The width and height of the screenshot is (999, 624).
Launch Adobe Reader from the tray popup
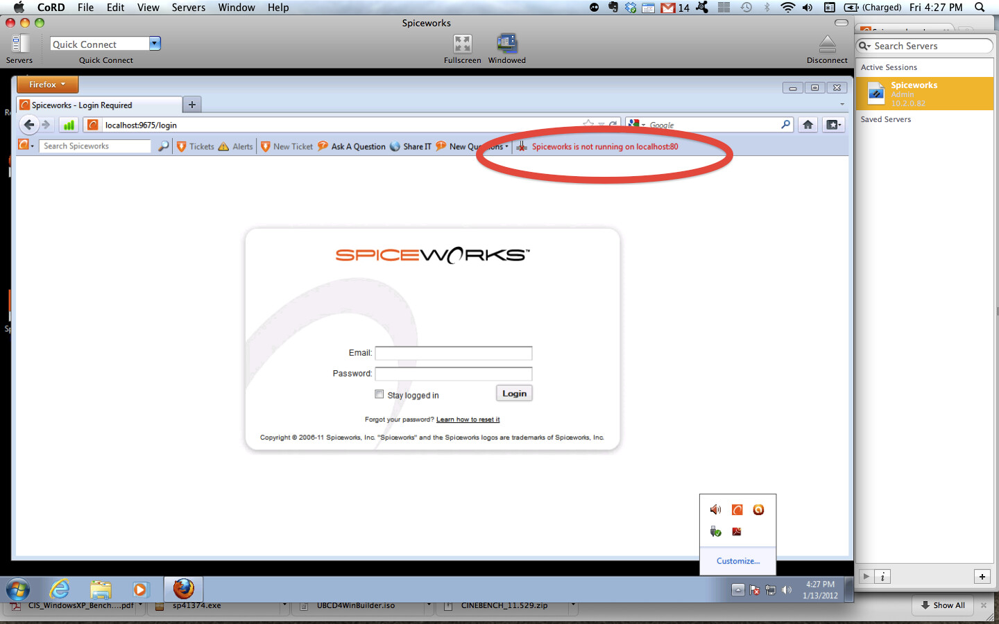pyautogui.click(x=737, y=531)
